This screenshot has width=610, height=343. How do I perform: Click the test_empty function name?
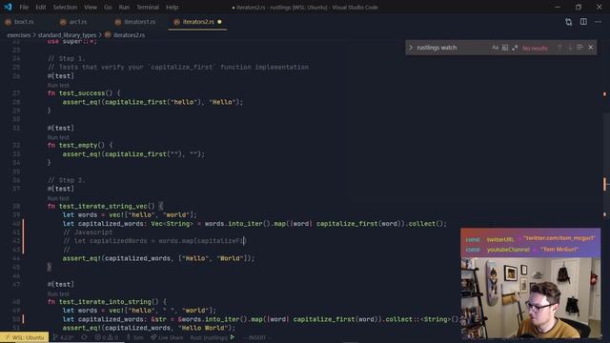pyautogui.click(x=78, y=146)
